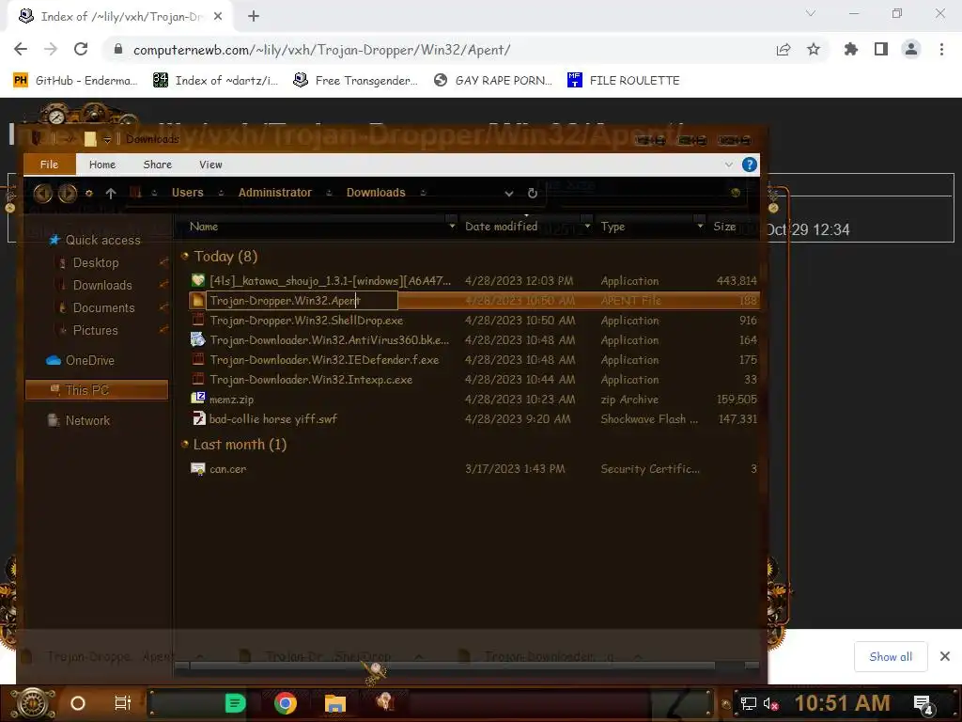Screen dimensions: 962x722
Task: Open the Home ribbon tab
Action: coord(101,165)
